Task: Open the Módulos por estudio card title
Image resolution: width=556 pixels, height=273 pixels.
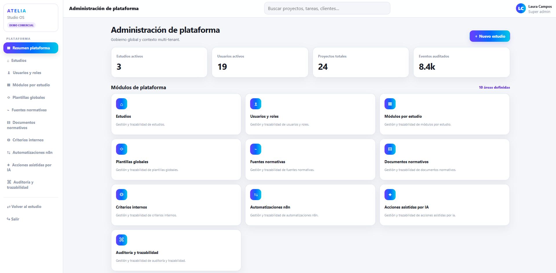Action: tap(403, 116)
